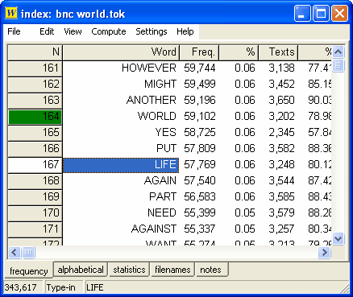Select the word PUT
Image resolution: width=353 pixels, height=297 pixels.
pyautogui.click(x=167, y=148)
